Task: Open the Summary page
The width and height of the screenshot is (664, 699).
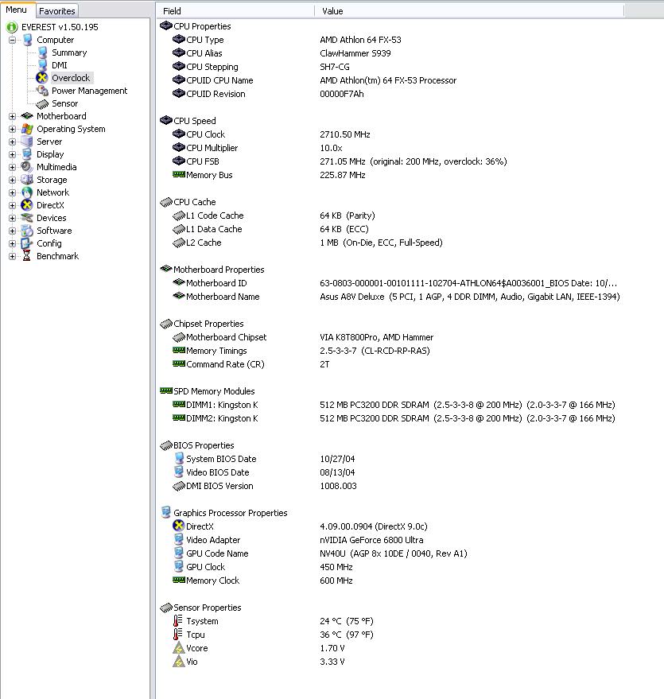Action: click(x=69, y=52)
